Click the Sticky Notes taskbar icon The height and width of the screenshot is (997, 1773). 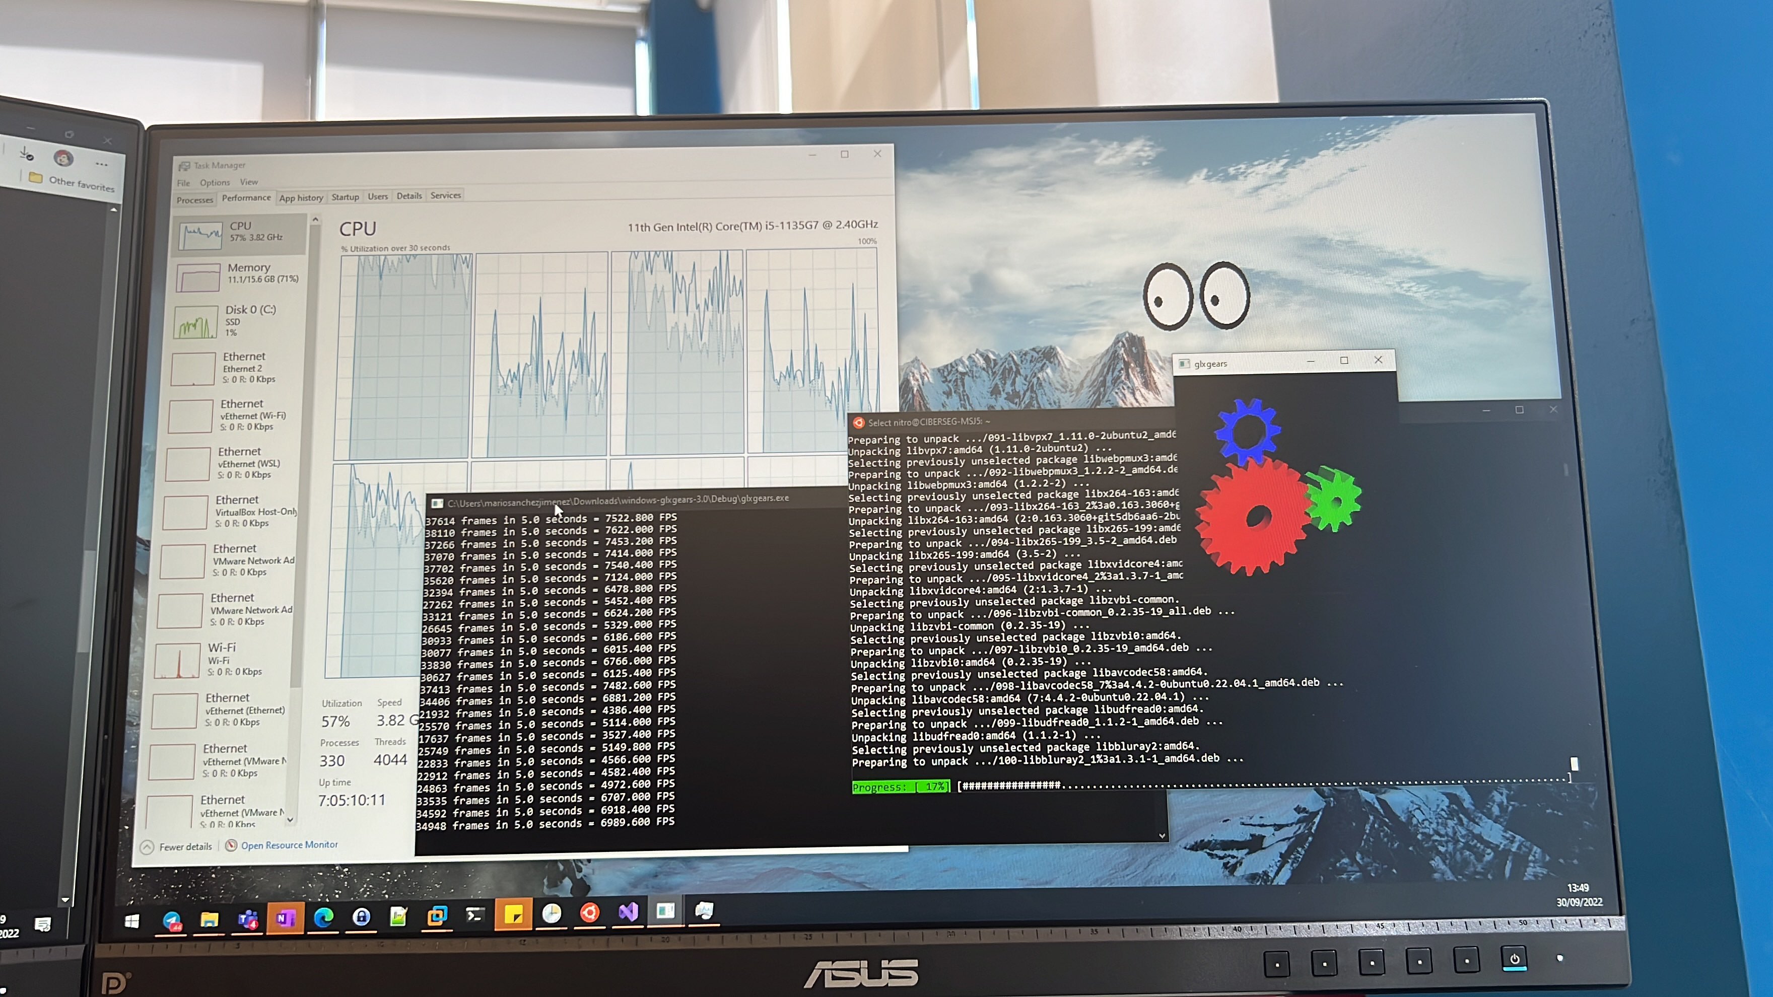pyautogui.click(x=513, y=914)
